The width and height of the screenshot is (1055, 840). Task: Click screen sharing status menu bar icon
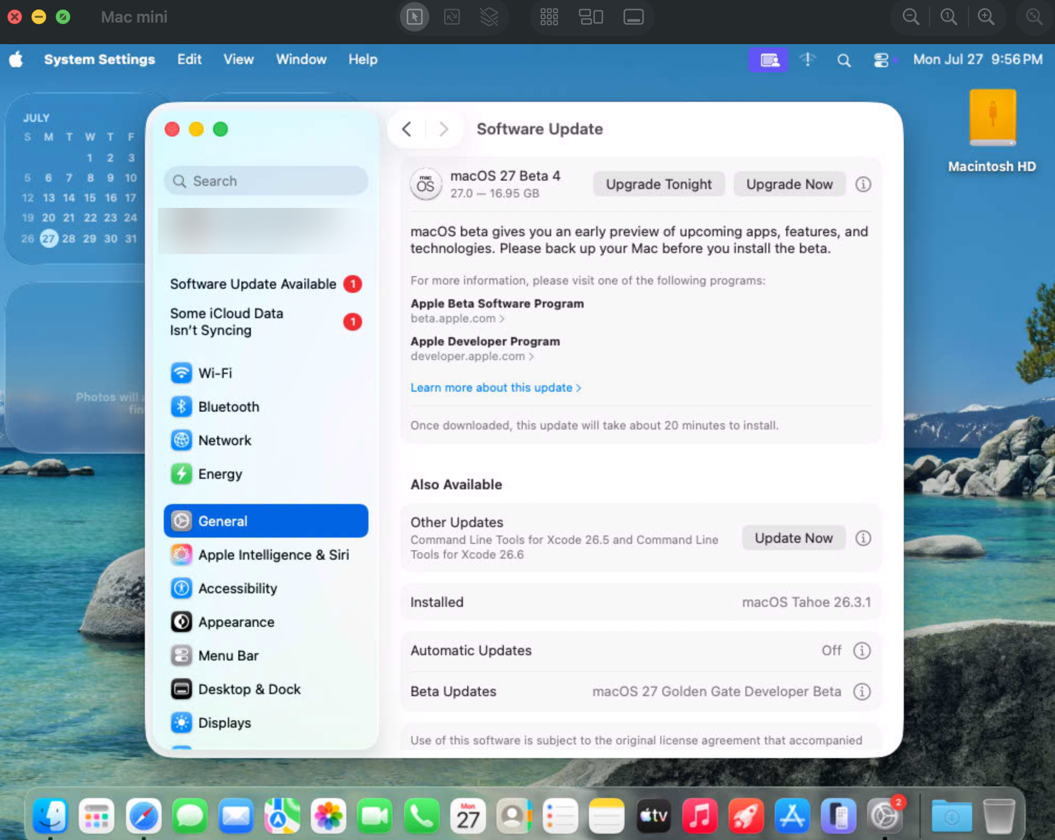coord(768,60)
